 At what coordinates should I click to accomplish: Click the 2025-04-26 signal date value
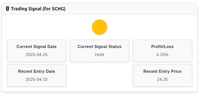click(x=37, y=55)
